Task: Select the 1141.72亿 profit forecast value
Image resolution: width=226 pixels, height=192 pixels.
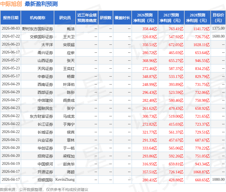Action: pyautogui.click(x=201, y=29)
